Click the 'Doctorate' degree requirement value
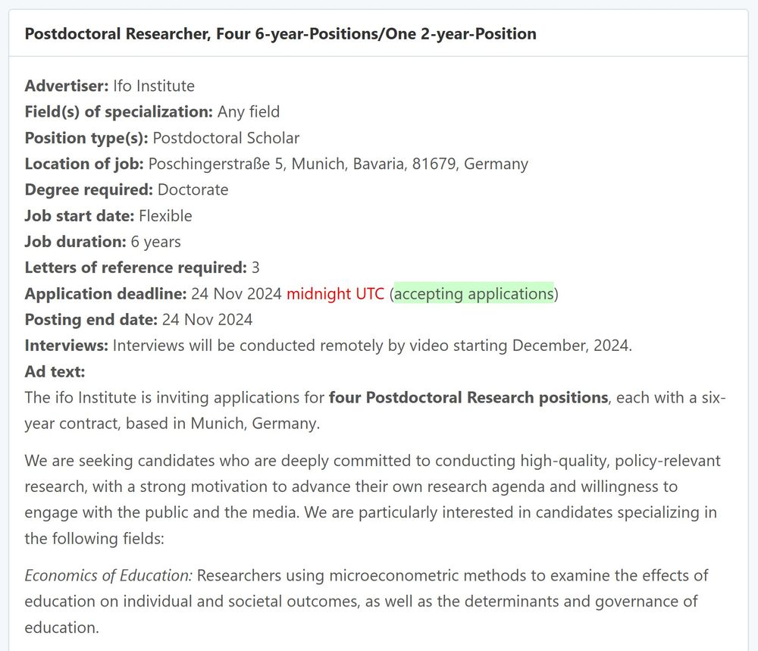This screenshot has width=758, height=651. coord(193,189)
